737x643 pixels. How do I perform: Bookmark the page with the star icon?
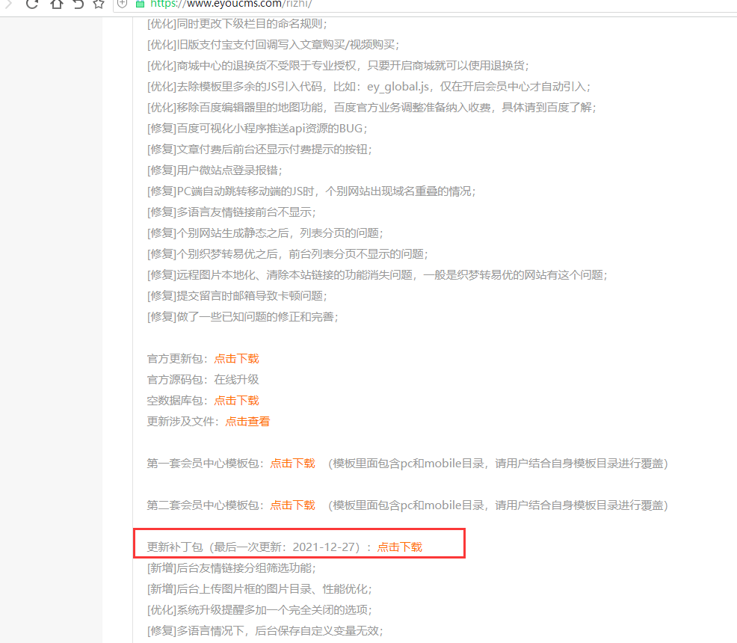98,4
